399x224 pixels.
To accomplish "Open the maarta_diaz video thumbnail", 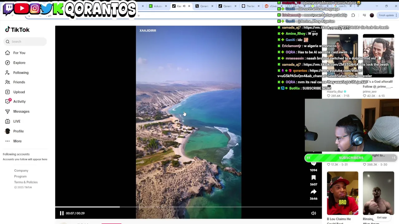I will point(343,56).
